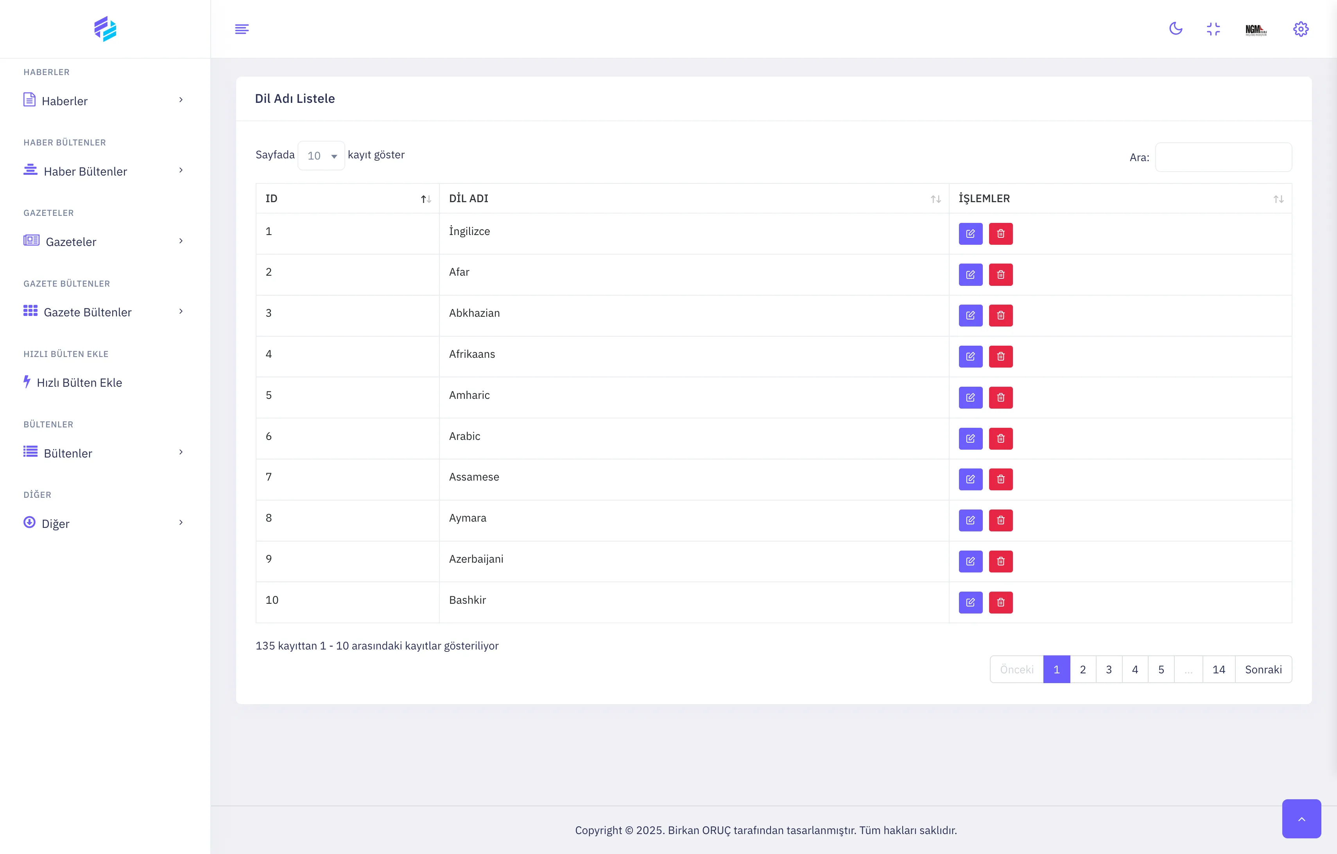Click the NGM profile logo thumbnail
This screenshot has height=854, width=1337.
(1255, 29)
